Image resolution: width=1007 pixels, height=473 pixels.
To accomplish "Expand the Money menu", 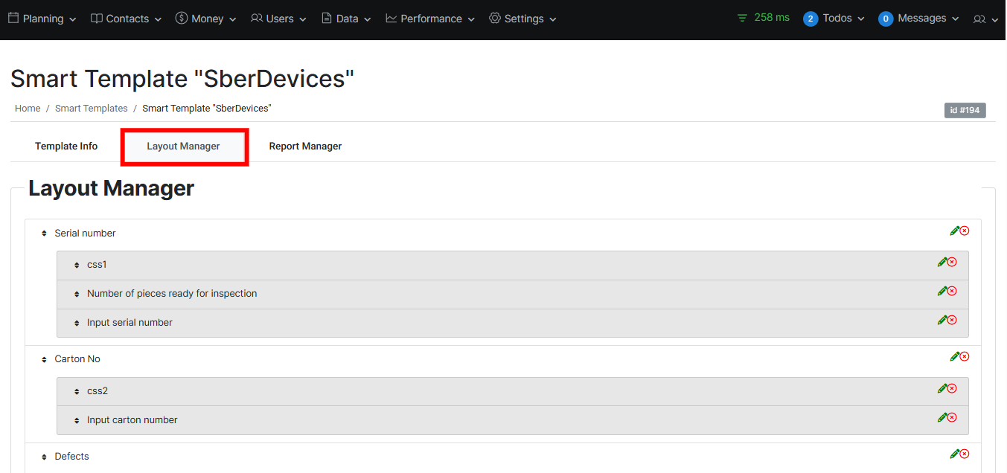I will (x=206, y=19).
